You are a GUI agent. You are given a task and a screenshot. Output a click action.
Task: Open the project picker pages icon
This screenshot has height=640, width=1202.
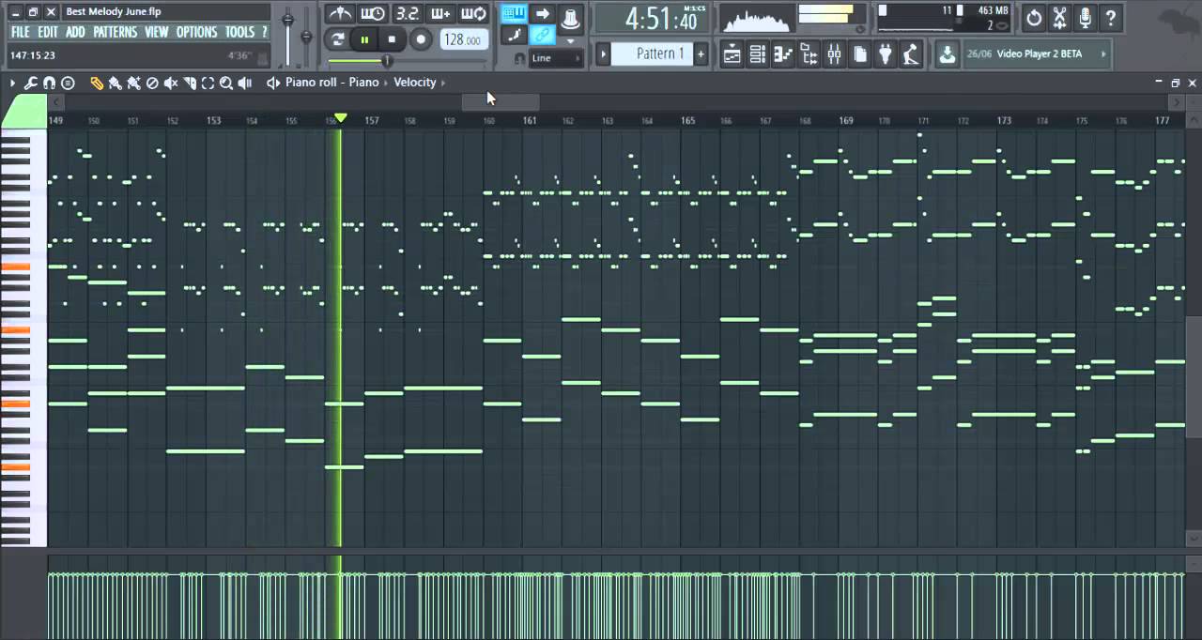point(859,54)
